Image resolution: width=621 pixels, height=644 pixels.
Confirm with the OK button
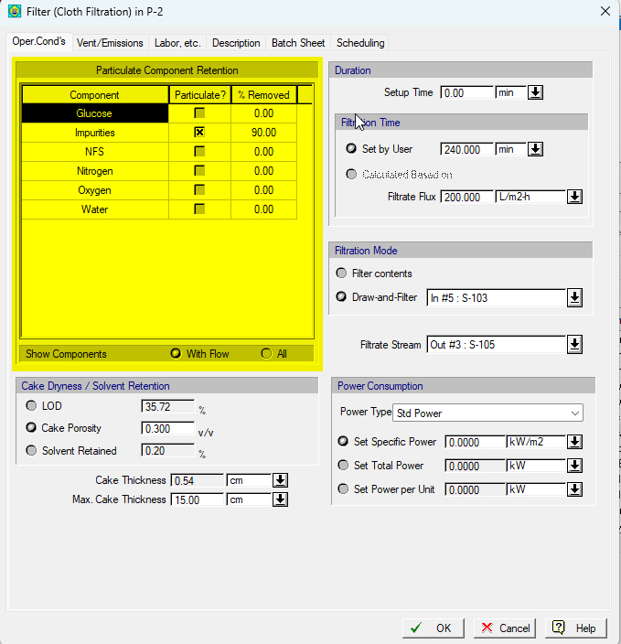434,628
